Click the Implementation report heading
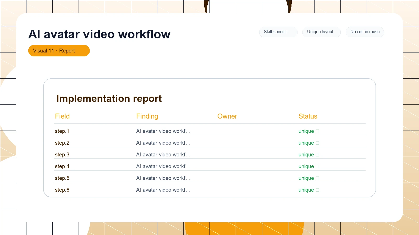This screenshot has width=419, height=235. click(x=109, y=99)
